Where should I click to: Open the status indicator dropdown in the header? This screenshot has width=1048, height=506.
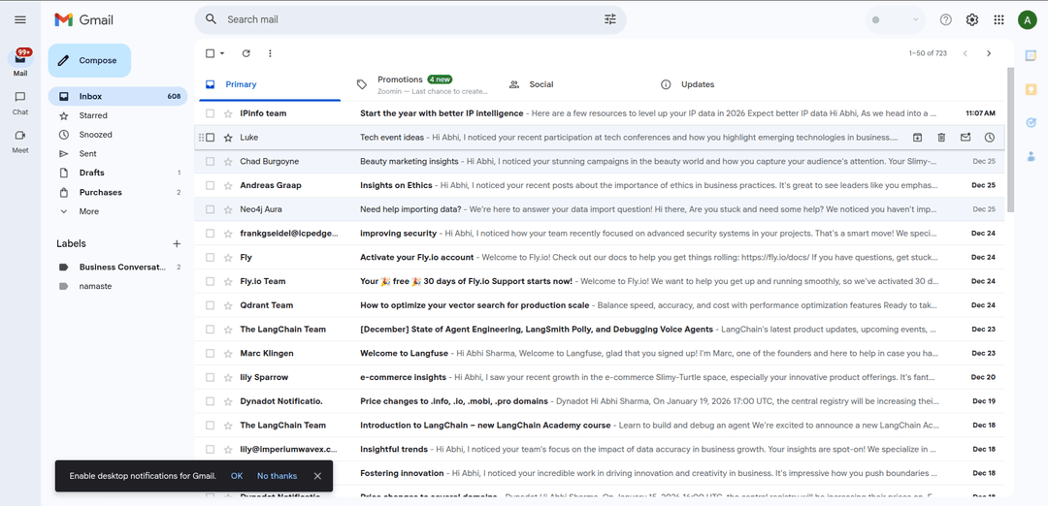(x=895, y=19)
